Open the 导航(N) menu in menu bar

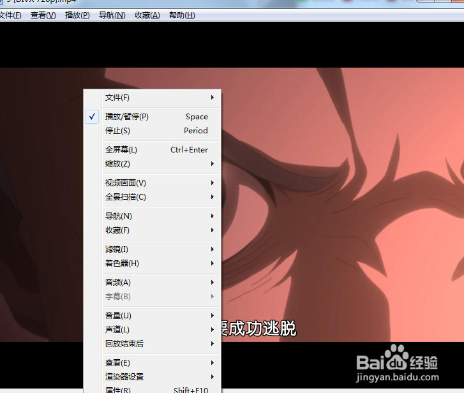112,15
